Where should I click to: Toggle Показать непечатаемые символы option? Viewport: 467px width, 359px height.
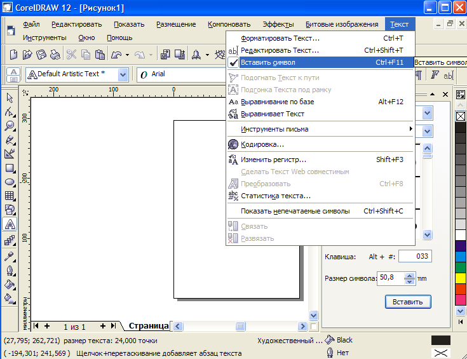[320, 211]
